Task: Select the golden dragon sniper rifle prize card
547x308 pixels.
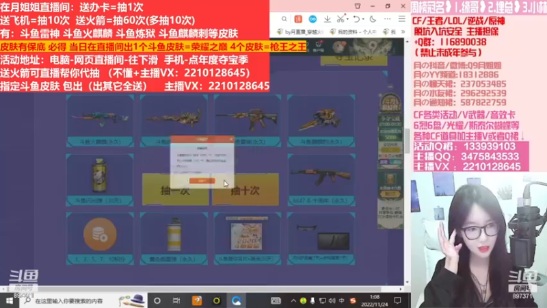Action: coord(174,120)
